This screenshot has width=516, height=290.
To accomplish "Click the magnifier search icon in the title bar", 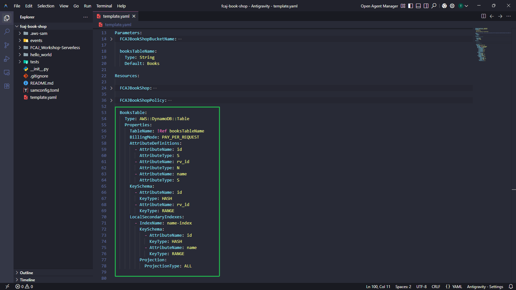I will 434,6.
